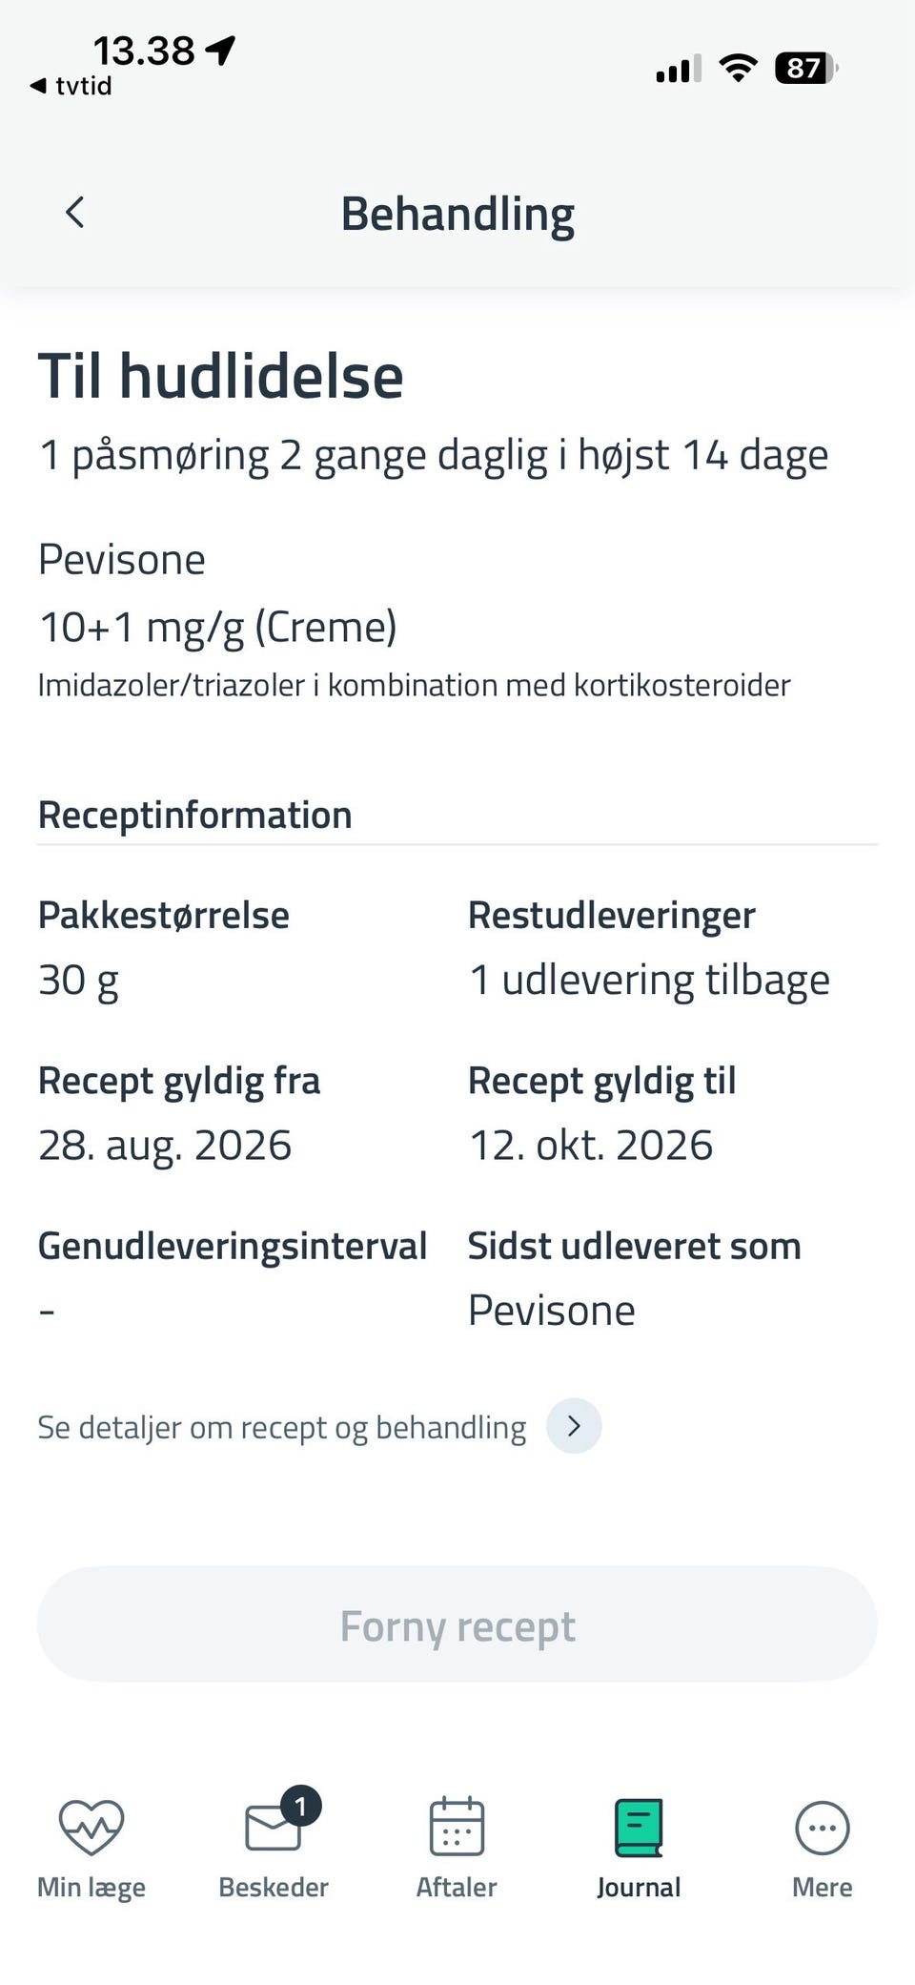Tap the unread message badge showing 1
This screenshot has width=915, height=1985.
300,1806
